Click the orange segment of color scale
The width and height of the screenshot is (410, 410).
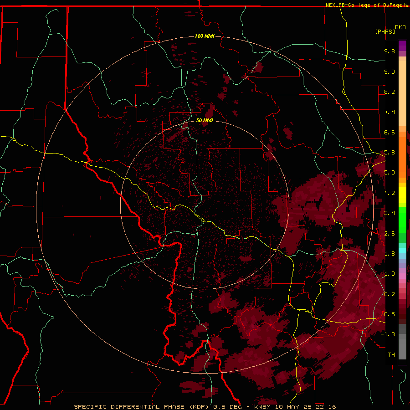point(402,157)
